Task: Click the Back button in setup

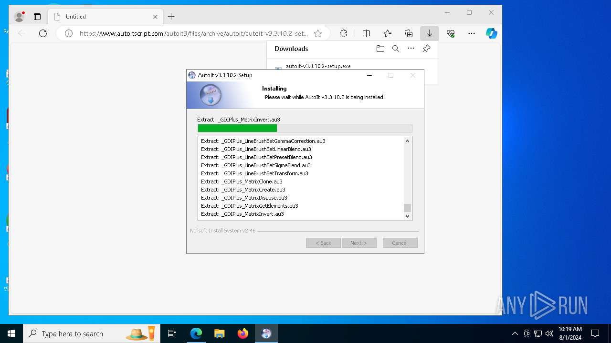Action: pos(323,243)
